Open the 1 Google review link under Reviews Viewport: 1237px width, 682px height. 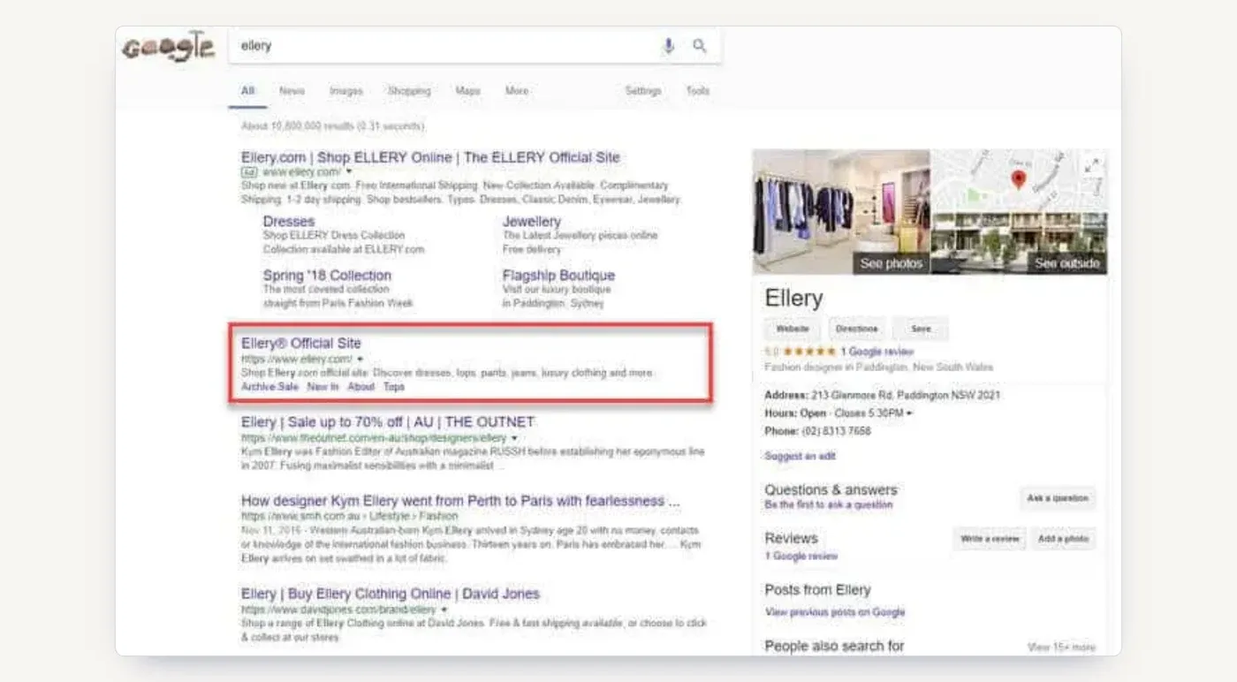[801, 557]
